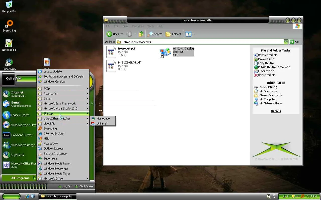321x200 pixels.
Task: Open My Network Places from Other Places
Action: [268, 103]
